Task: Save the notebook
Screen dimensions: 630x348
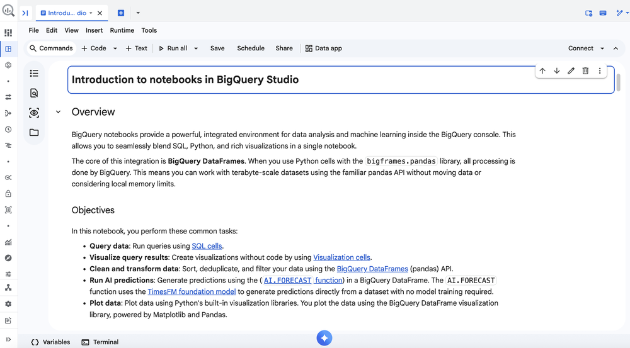Action: 217,48
